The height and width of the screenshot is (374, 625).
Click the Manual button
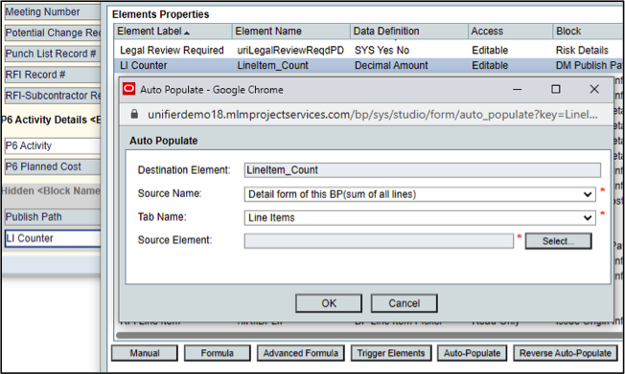(x=145, y=353)
